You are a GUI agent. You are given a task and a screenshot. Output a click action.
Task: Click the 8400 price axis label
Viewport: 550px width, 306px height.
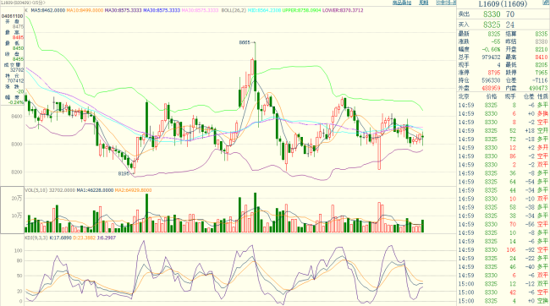click(x=17, y=117)
